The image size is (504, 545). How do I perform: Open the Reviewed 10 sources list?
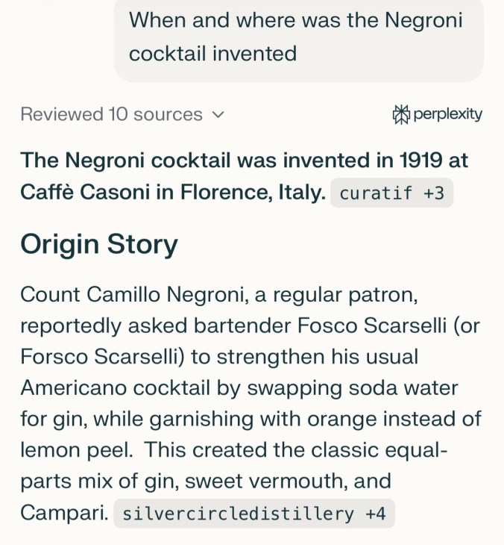(112, 115)
